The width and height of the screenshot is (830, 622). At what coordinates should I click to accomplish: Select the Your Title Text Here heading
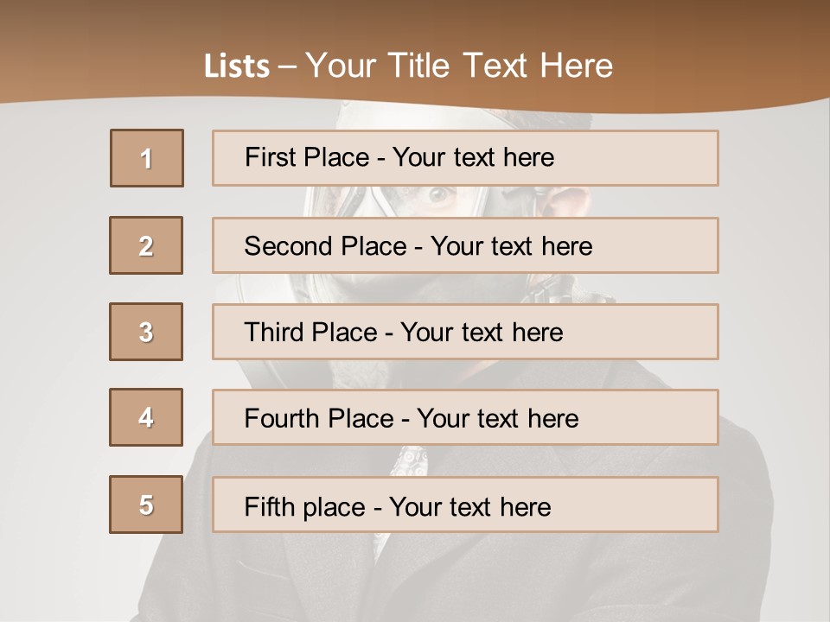click(459, 66)
